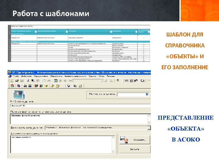Open filter dropdown for Полное наименование объекта column
Viewport: 219px width, 164px height.
click(x=67, y=32)
